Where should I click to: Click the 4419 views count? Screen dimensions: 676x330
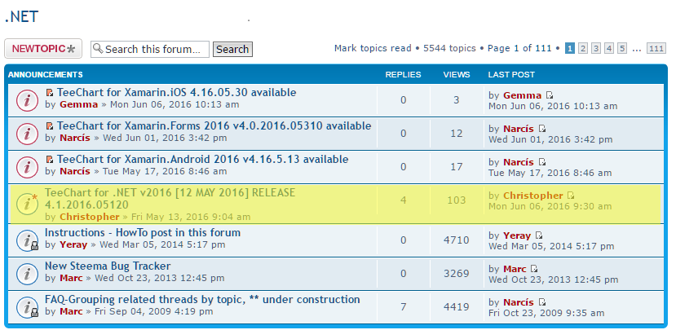(457, 306)
